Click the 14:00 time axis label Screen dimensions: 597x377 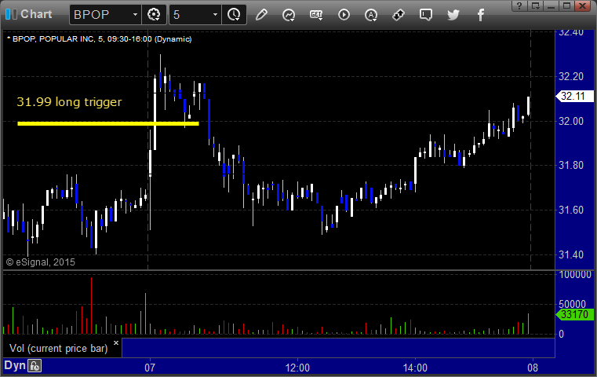tap(415, 368)
